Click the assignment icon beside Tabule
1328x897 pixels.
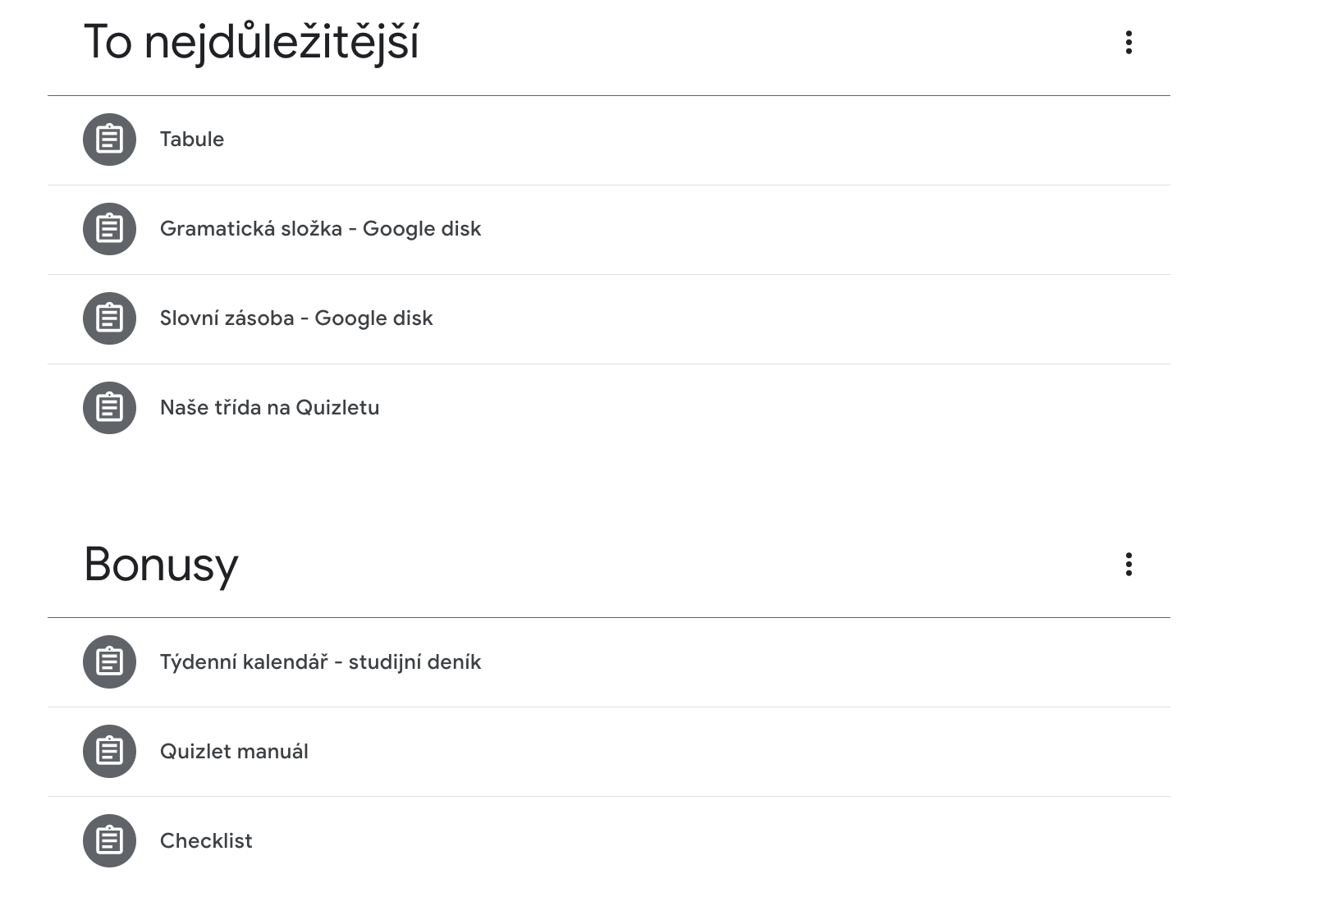point(109,140)
